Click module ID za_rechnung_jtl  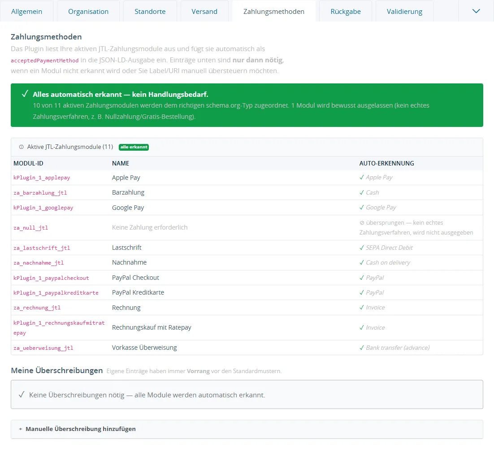tap(37, 308)
